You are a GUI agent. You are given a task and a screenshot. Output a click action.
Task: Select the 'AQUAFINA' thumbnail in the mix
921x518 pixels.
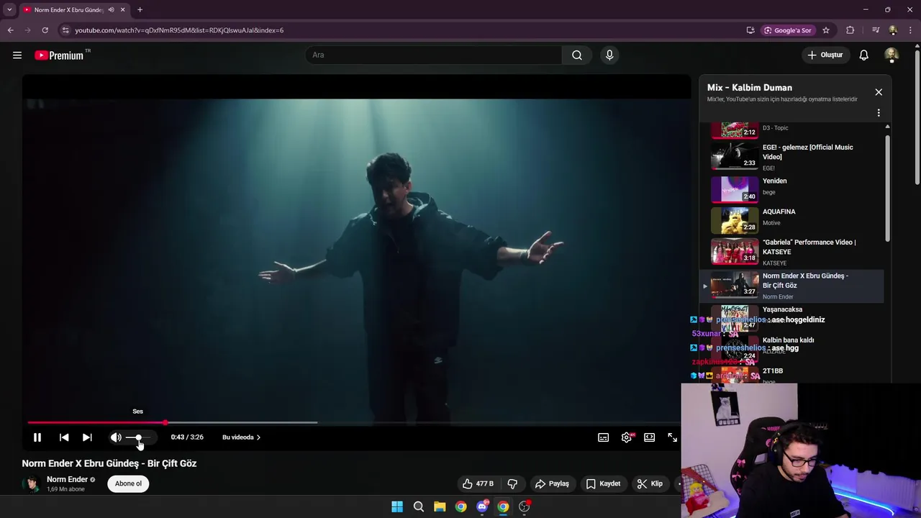coord(735,219)
